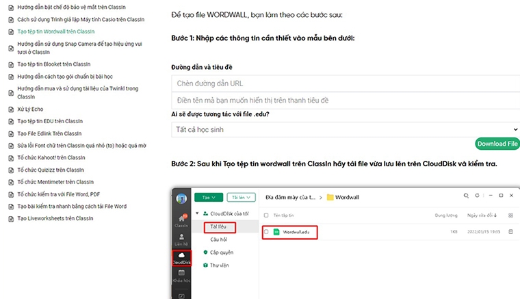
Task: Open the 'Tải lên' upload dropdown
Action: point(241,198)
